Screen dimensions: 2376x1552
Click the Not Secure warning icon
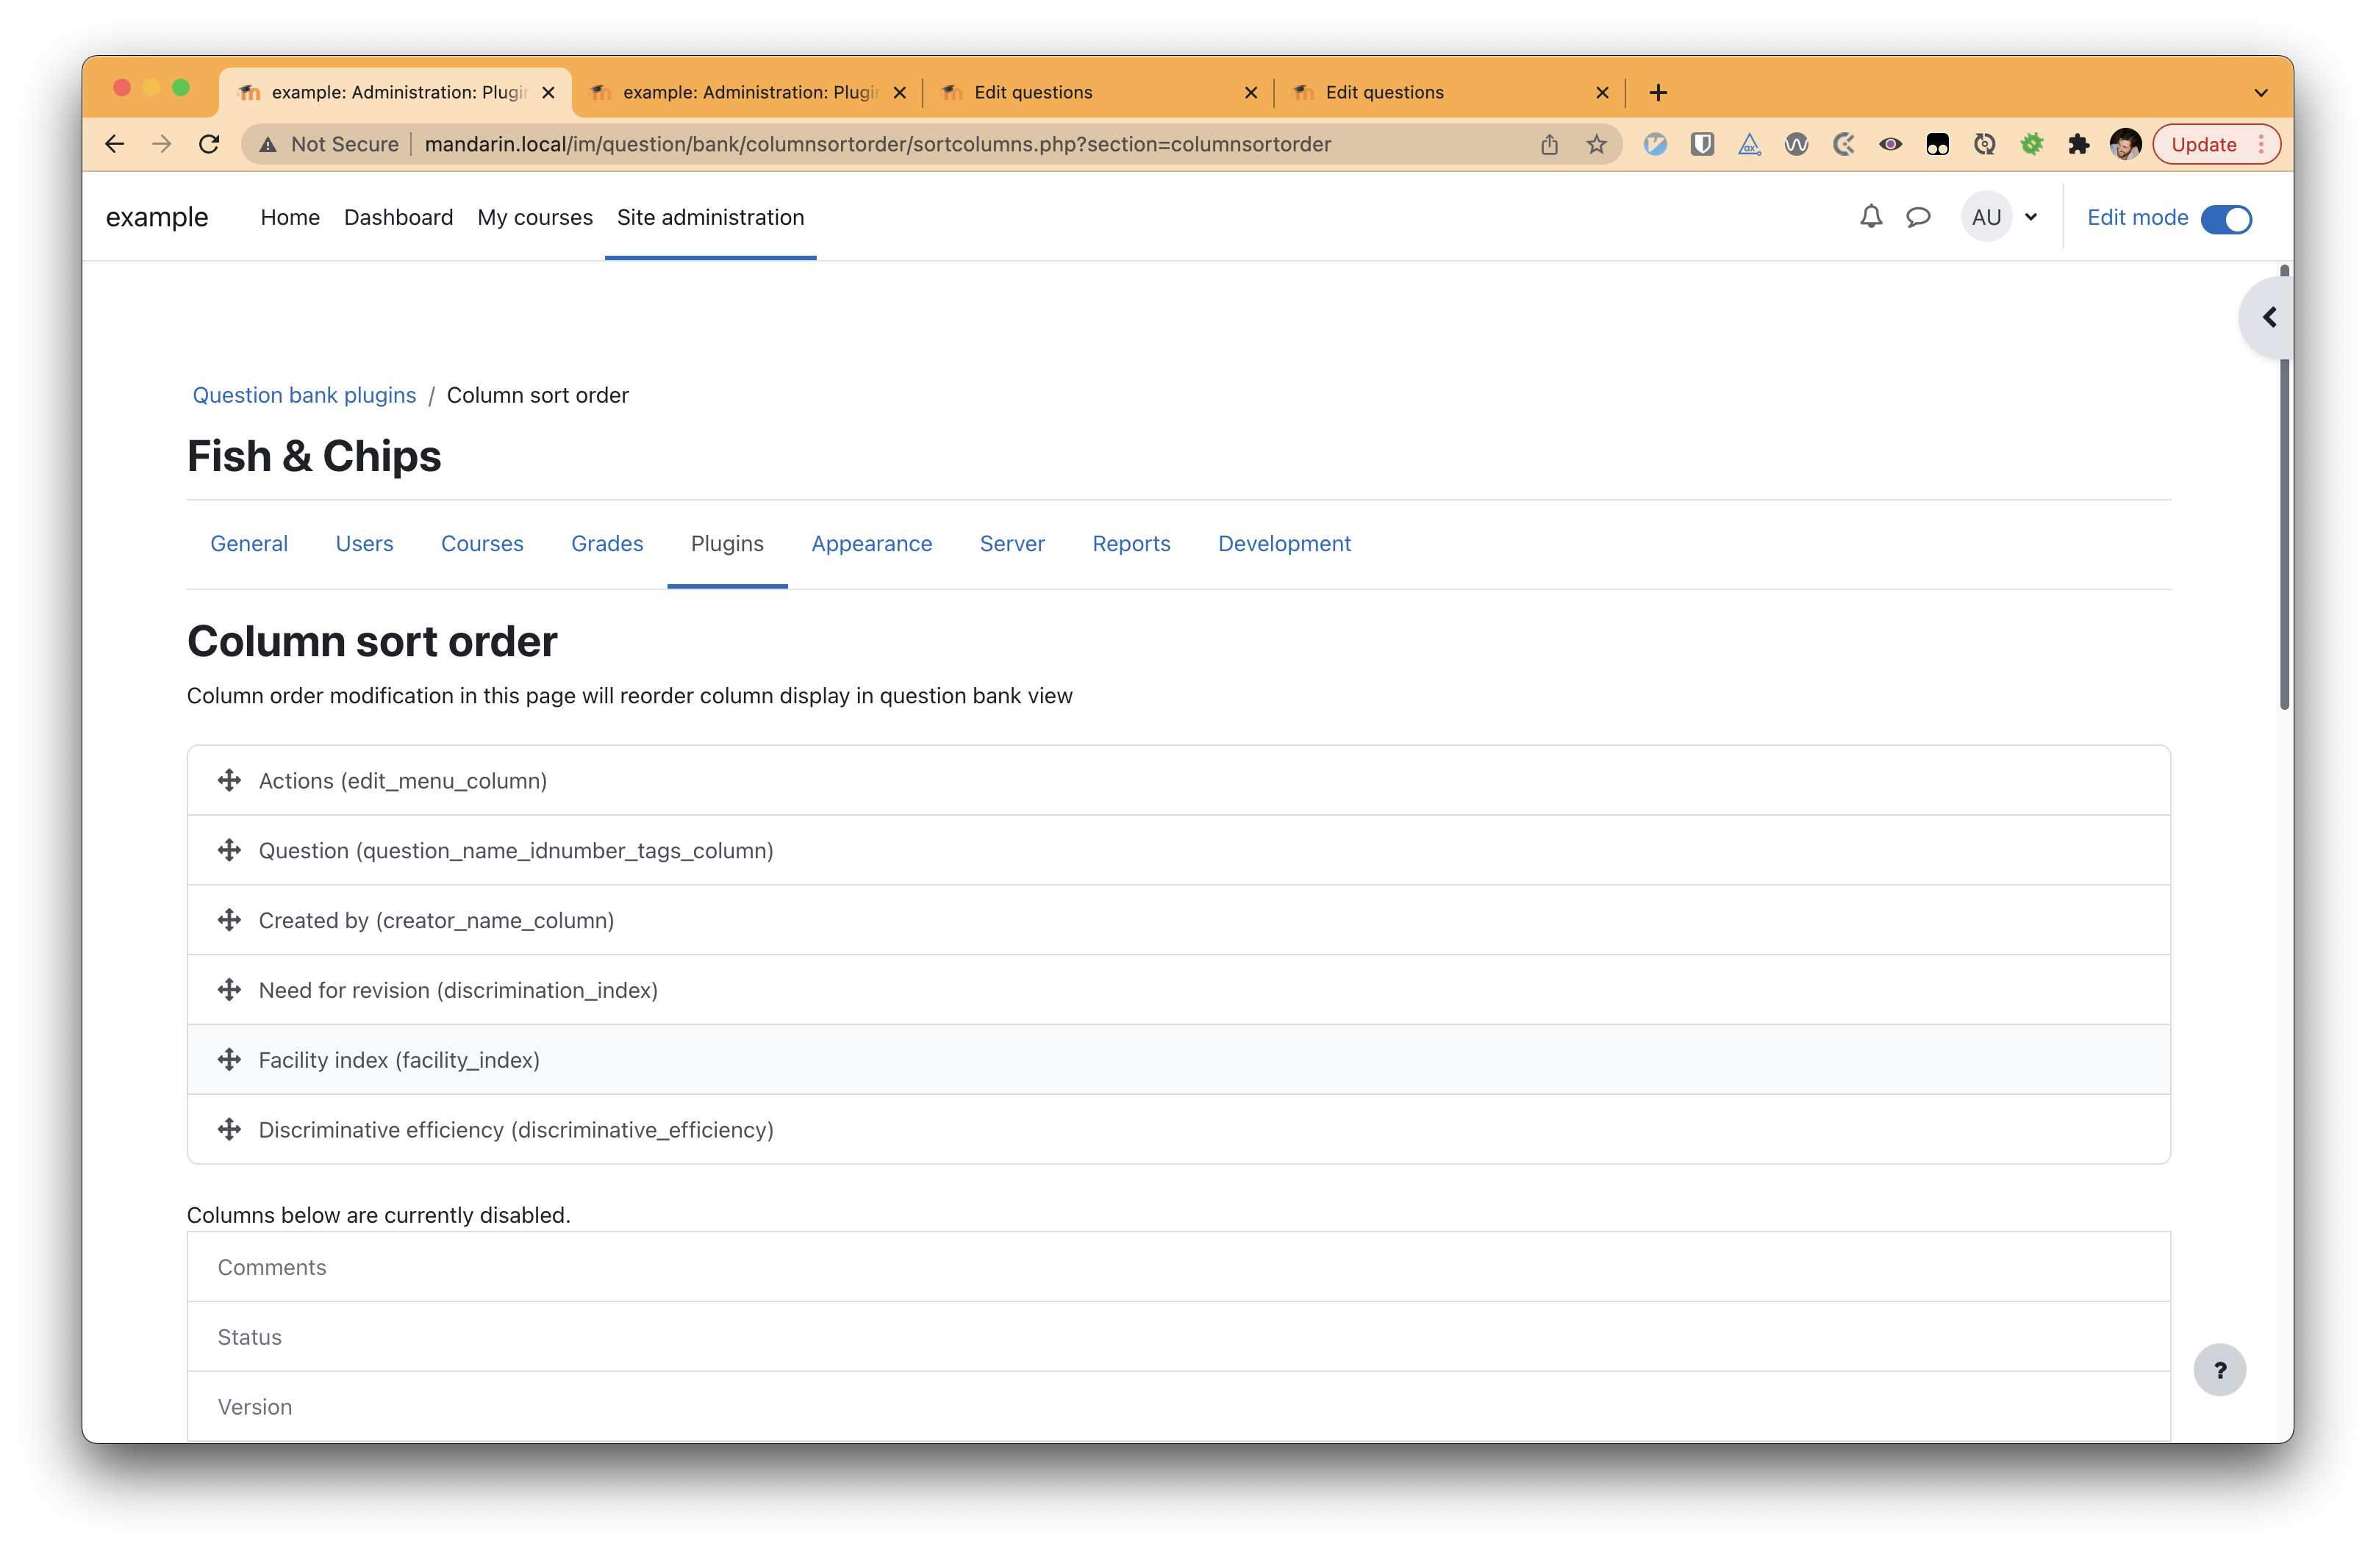[268, 144]
